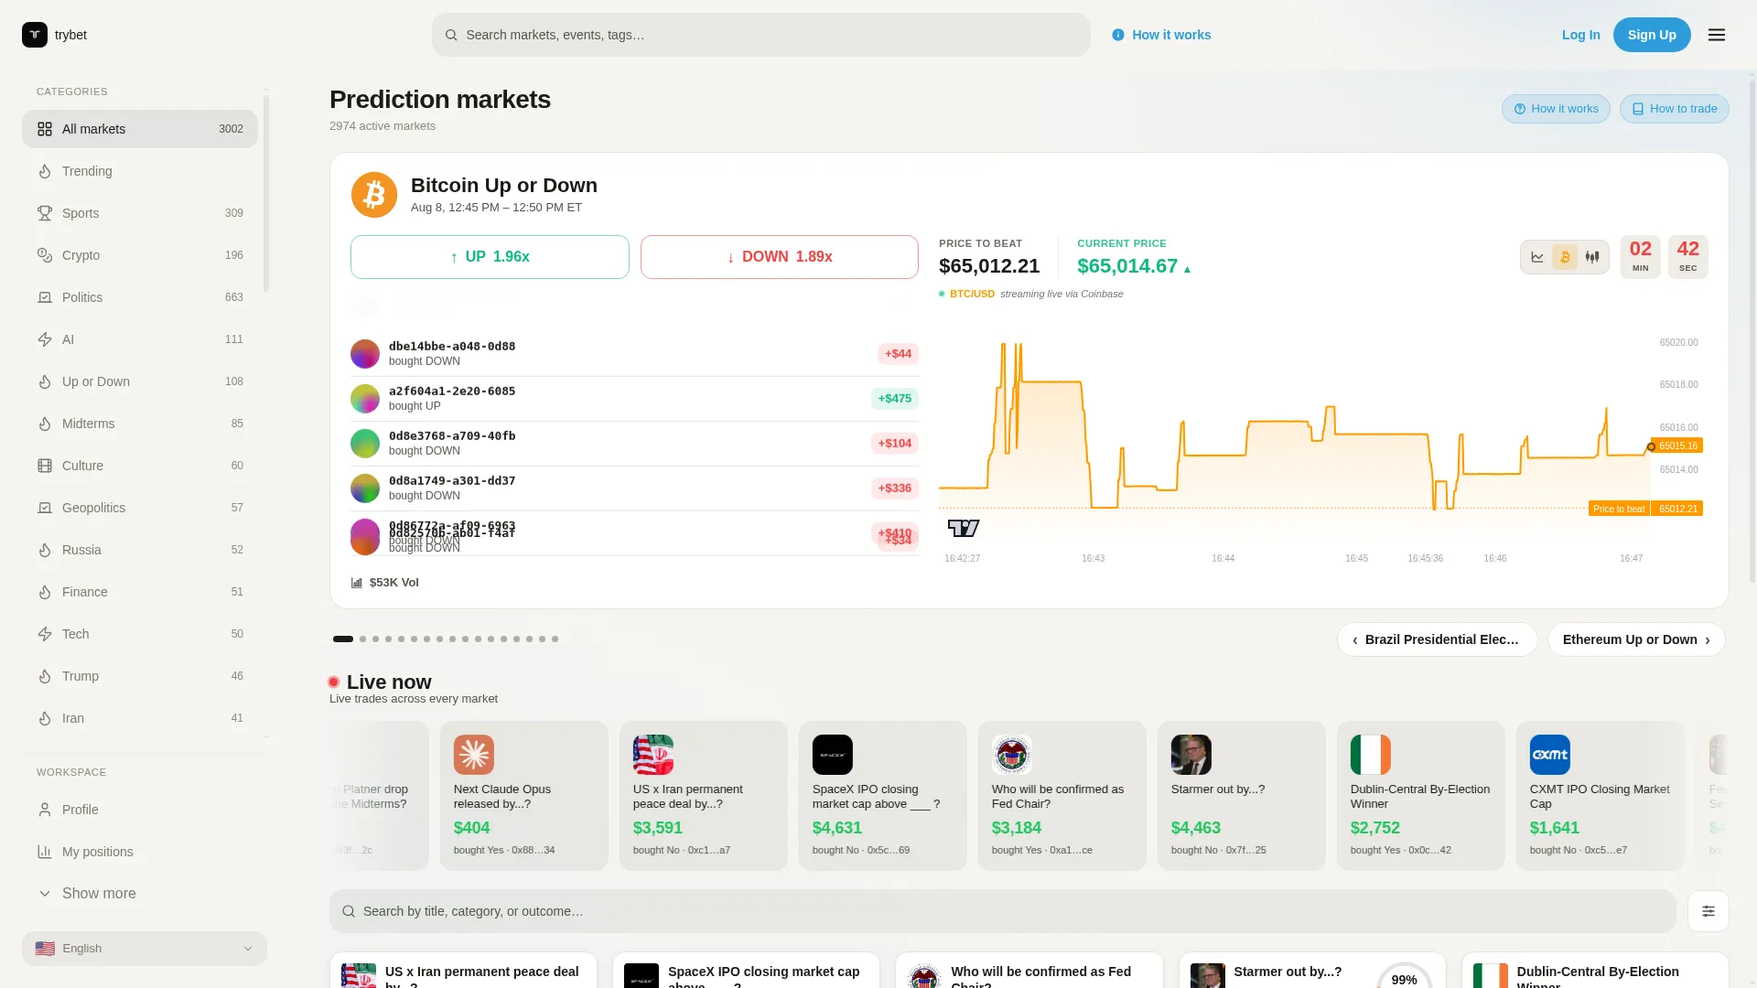Click the trophy icon next to Sports
This screenshot has width=1757, height=988.
coord(45,213)
